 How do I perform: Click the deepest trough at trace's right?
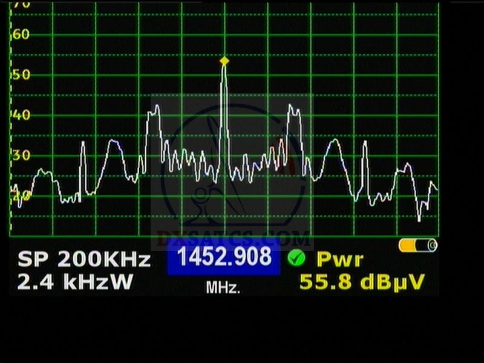pos(419,219)
